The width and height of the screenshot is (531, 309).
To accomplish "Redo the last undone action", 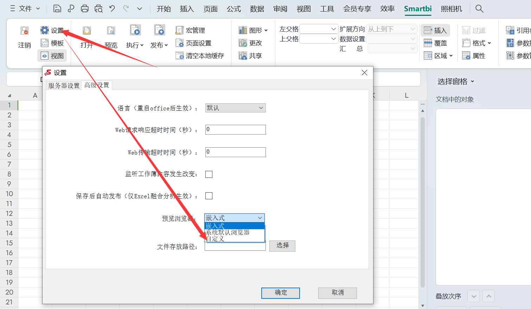I will point(126,8).
